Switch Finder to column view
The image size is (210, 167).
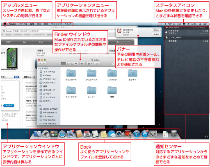pyautogui.click(x=72, y=64)
